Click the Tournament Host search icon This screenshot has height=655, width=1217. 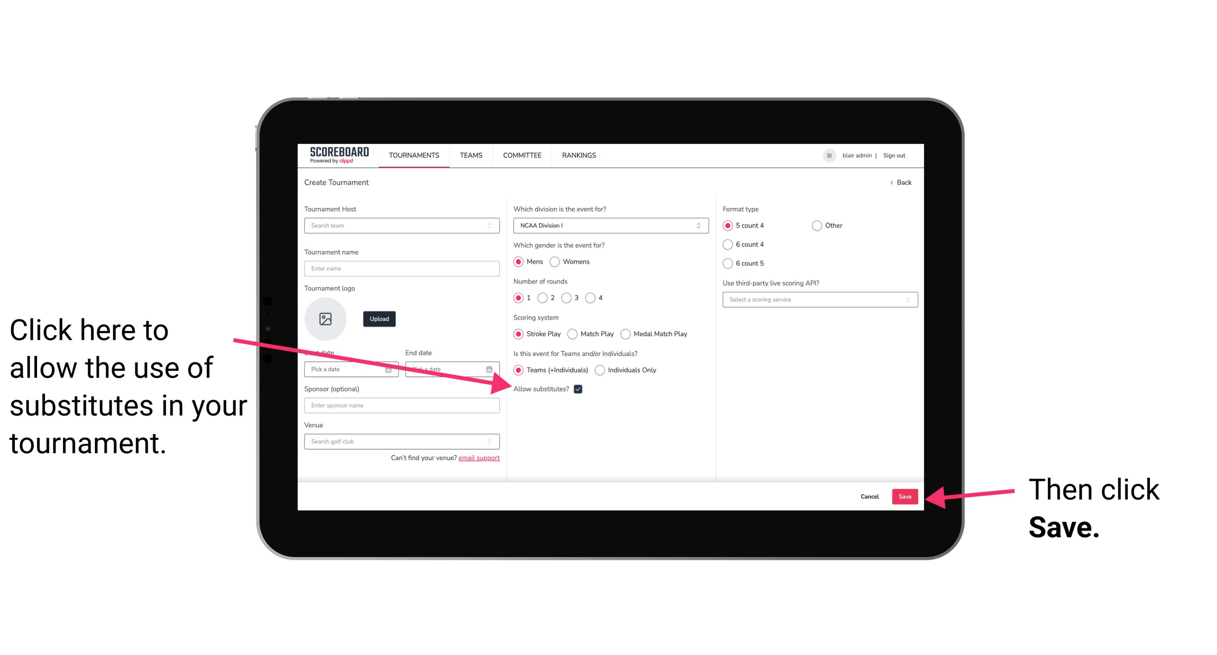493,225
